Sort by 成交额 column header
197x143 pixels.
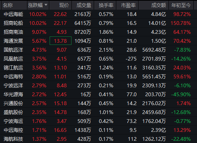tap(158, 5)
